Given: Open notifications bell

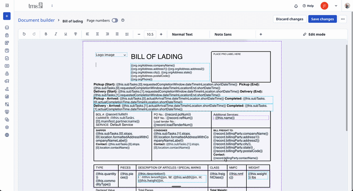Looking at the screenshot, I should (296, 6).
